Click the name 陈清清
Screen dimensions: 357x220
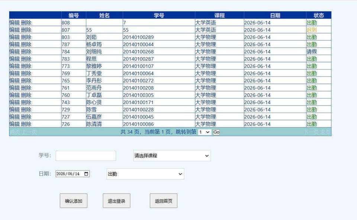tap(94, 124)
